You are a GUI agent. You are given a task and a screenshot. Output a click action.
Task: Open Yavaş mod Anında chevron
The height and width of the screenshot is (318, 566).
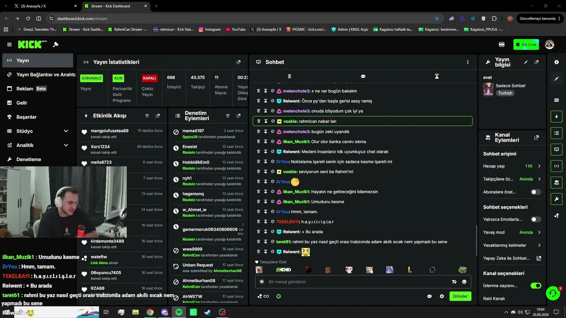539,232
